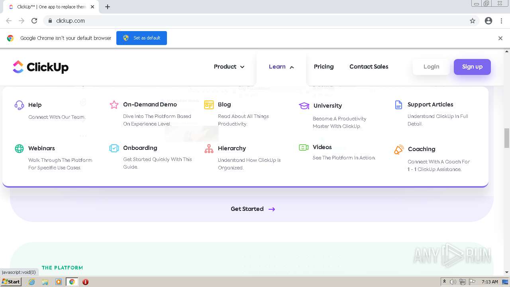The height and width of the screenshot is (287, 510).
Task: Click 'See The Platform In Action.' text
Action: click(344, 158)
